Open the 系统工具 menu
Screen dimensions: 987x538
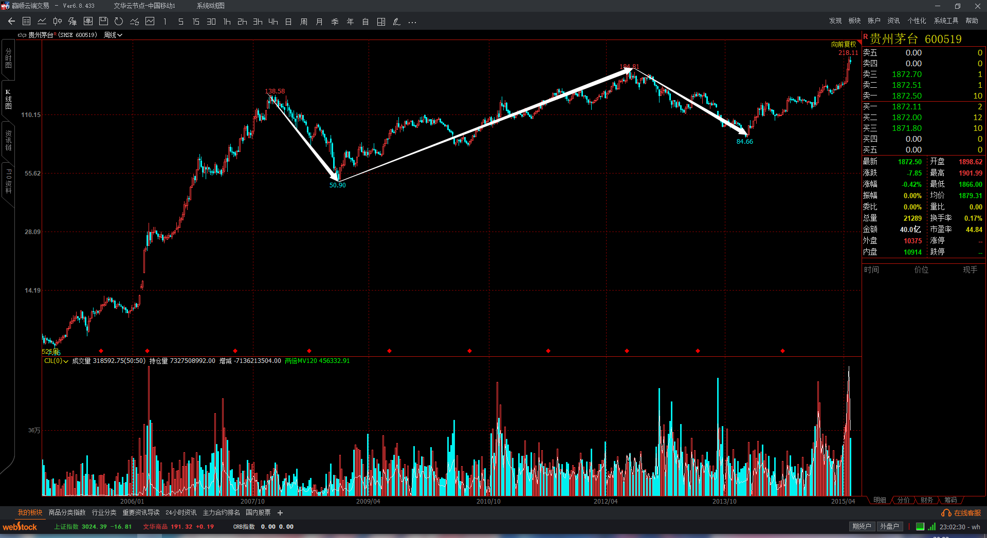[946, 21]
